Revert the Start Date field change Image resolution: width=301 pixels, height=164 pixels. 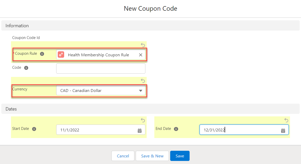coord(143,120)
